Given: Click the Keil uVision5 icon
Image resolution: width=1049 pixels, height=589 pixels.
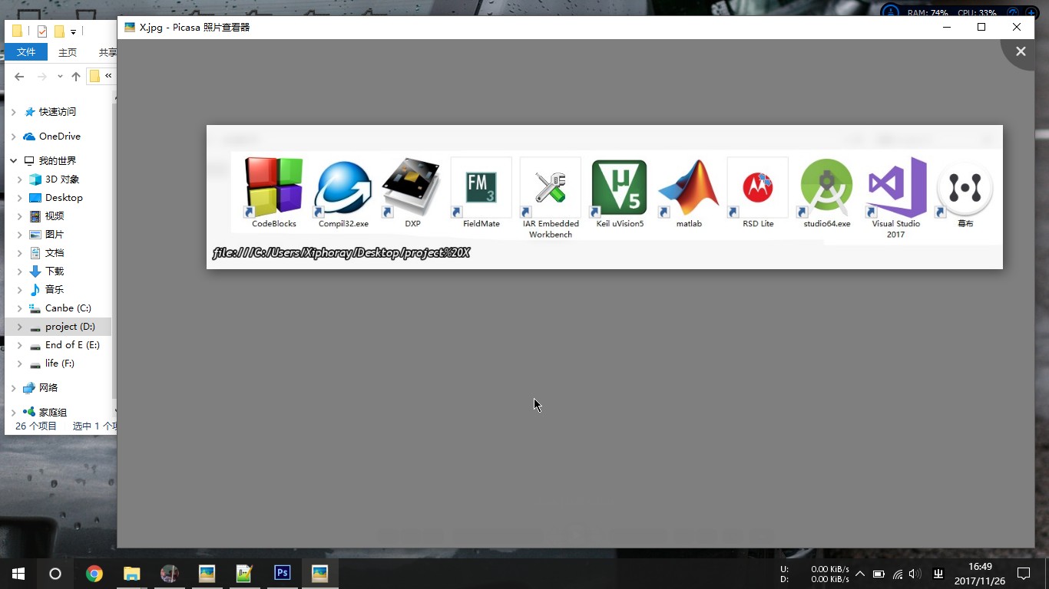Looking at the screenshot, I should [619, 187].
